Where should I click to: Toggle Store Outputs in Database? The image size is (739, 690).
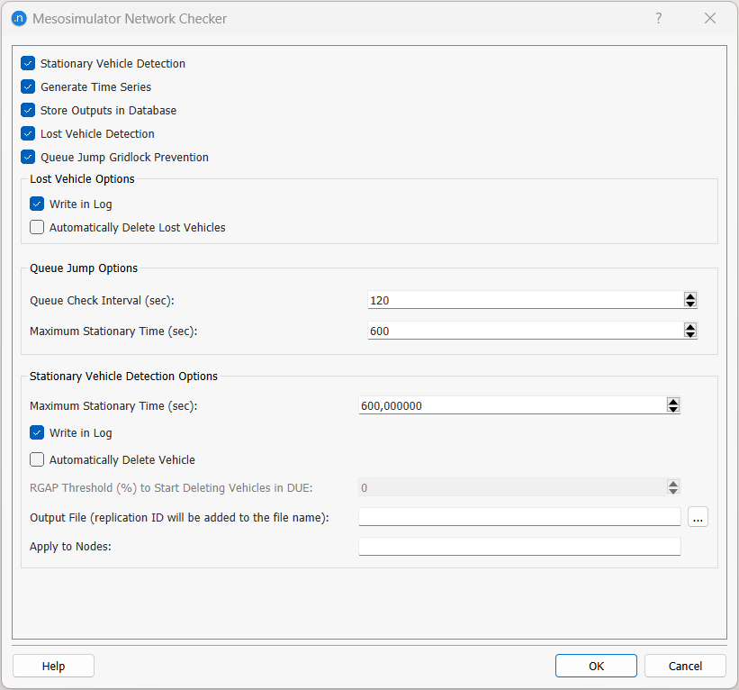tap(27, 110)
